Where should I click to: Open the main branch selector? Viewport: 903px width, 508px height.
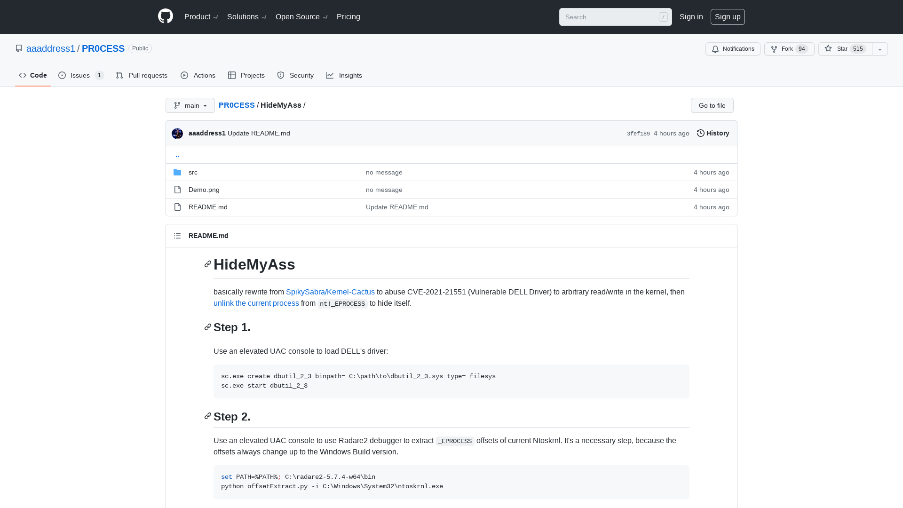[190, 105]
